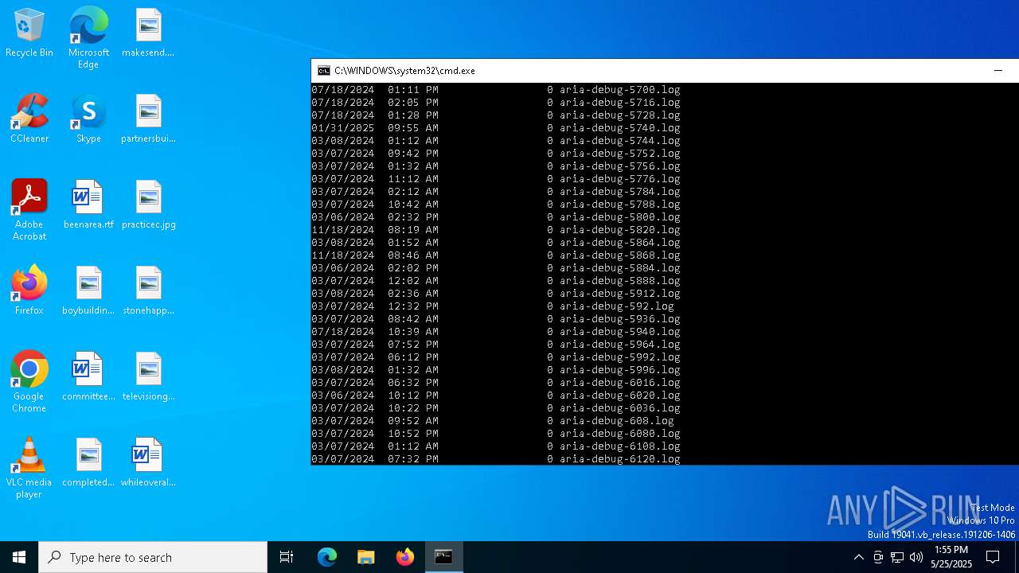Select the committee... Word document
1019x573 pixels.
coord(88,377)
